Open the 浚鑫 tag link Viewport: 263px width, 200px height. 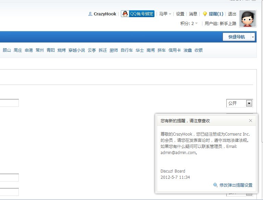point(188,50)
